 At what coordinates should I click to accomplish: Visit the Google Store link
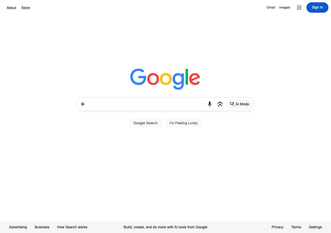click(x=26, y=8)
